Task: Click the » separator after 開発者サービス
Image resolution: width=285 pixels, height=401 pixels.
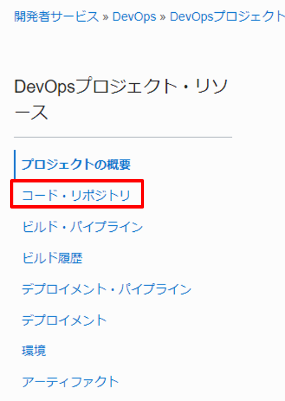Action: (x=105, y=17)
